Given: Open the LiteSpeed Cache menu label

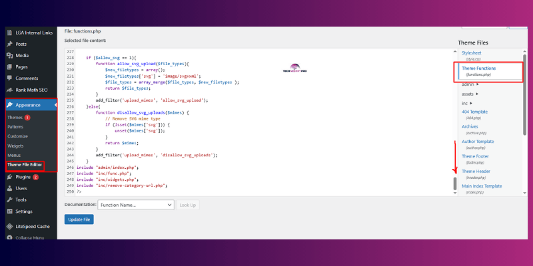Looking at the screenshot, I should point(33,226).
